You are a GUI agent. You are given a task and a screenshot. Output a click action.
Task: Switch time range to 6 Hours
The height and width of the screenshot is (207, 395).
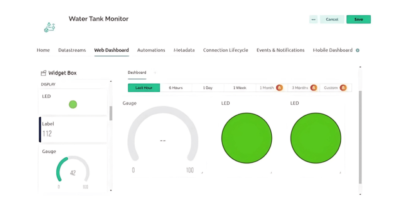176,88
